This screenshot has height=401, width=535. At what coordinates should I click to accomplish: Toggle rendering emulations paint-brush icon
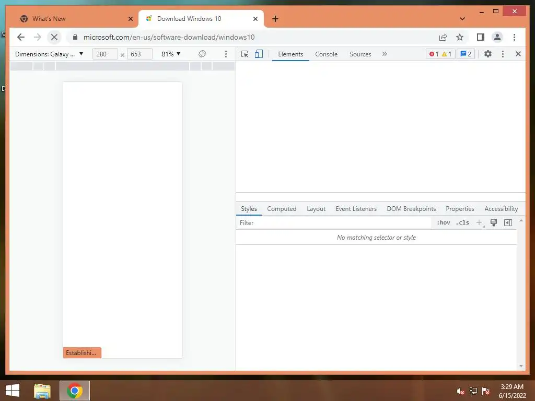(493, 222)
